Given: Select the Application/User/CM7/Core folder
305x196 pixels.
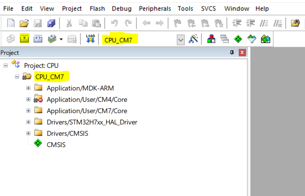Looking at the screenshot, I should [x=87, y=111].
